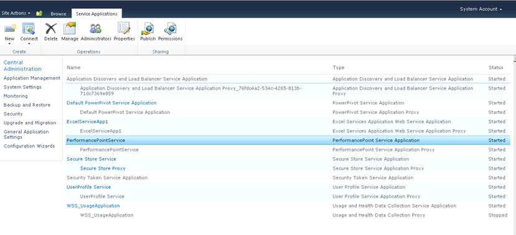Viewport: 516px width, 235px height.
Task: Open System Settings in sidebar
Action: point(22,87)
